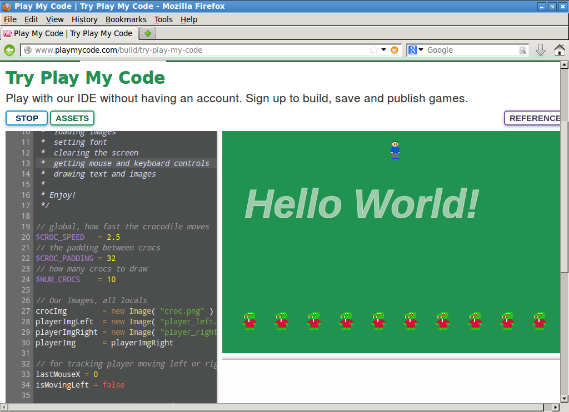Click the first crocodile sprite on the left
The height and width of the screenshot is (412, 569).
(249, 320)
